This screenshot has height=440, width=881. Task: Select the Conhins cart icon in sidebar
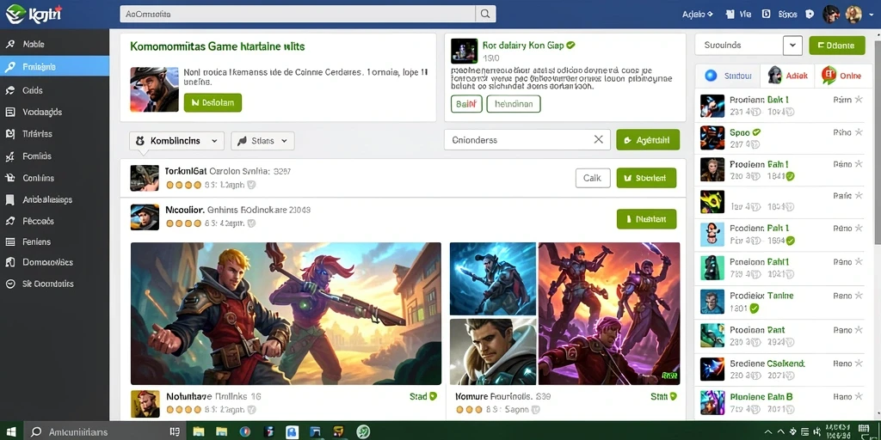point(10,178)
